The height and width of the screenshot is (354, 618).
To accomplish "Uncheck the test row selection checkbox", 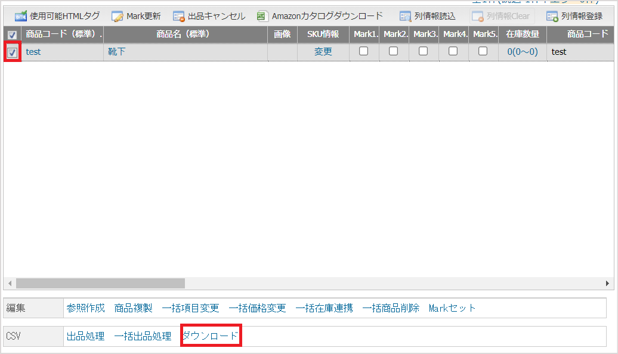I will coord(12,52).
